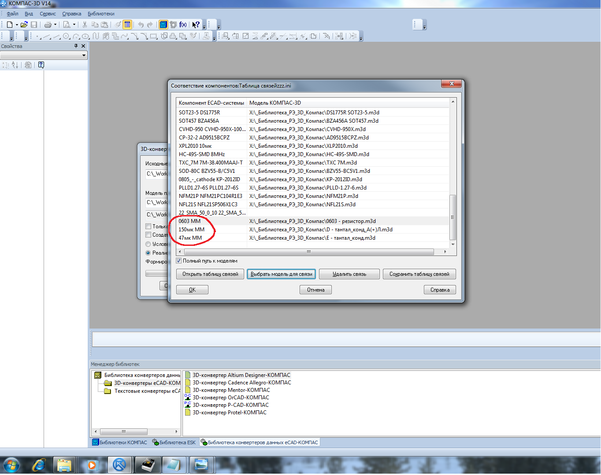
Task: Select the Circle drawing tool
Action: 66,37
